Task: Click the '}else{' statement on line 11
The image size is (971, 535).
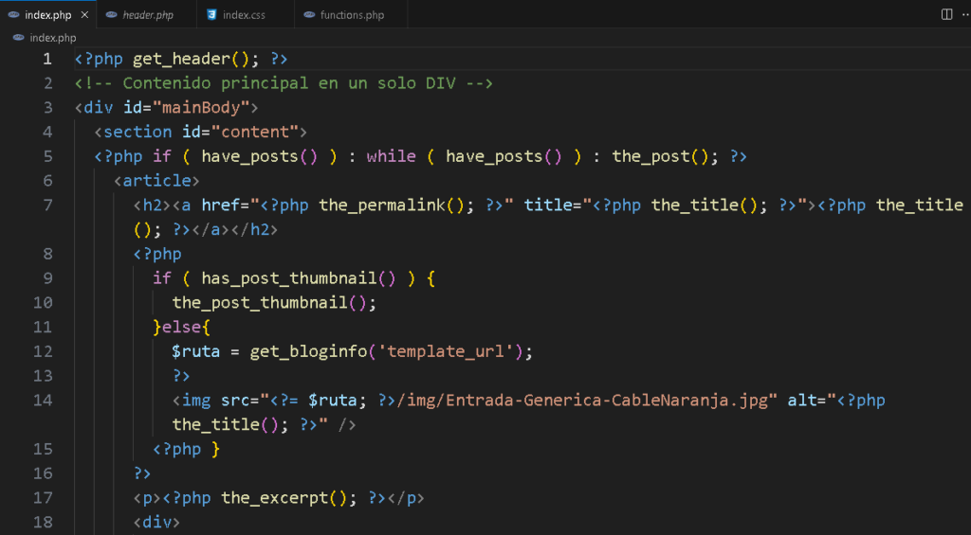Action: point(181,328)
